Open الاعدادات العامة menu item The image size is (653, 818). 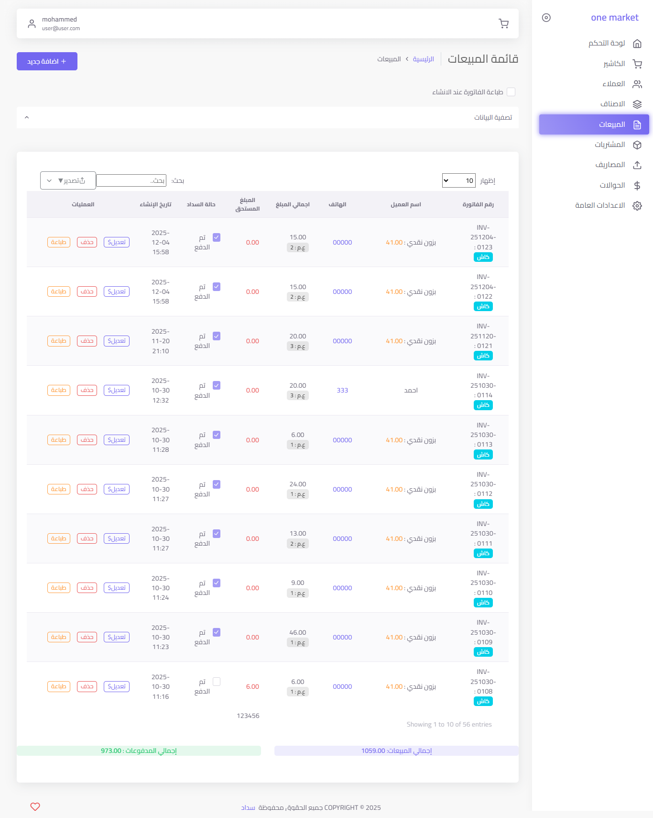coord(600,205)
